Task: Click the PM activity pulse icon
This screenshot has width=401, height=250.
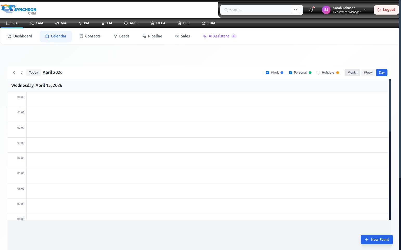Action: tap(80, 23)
